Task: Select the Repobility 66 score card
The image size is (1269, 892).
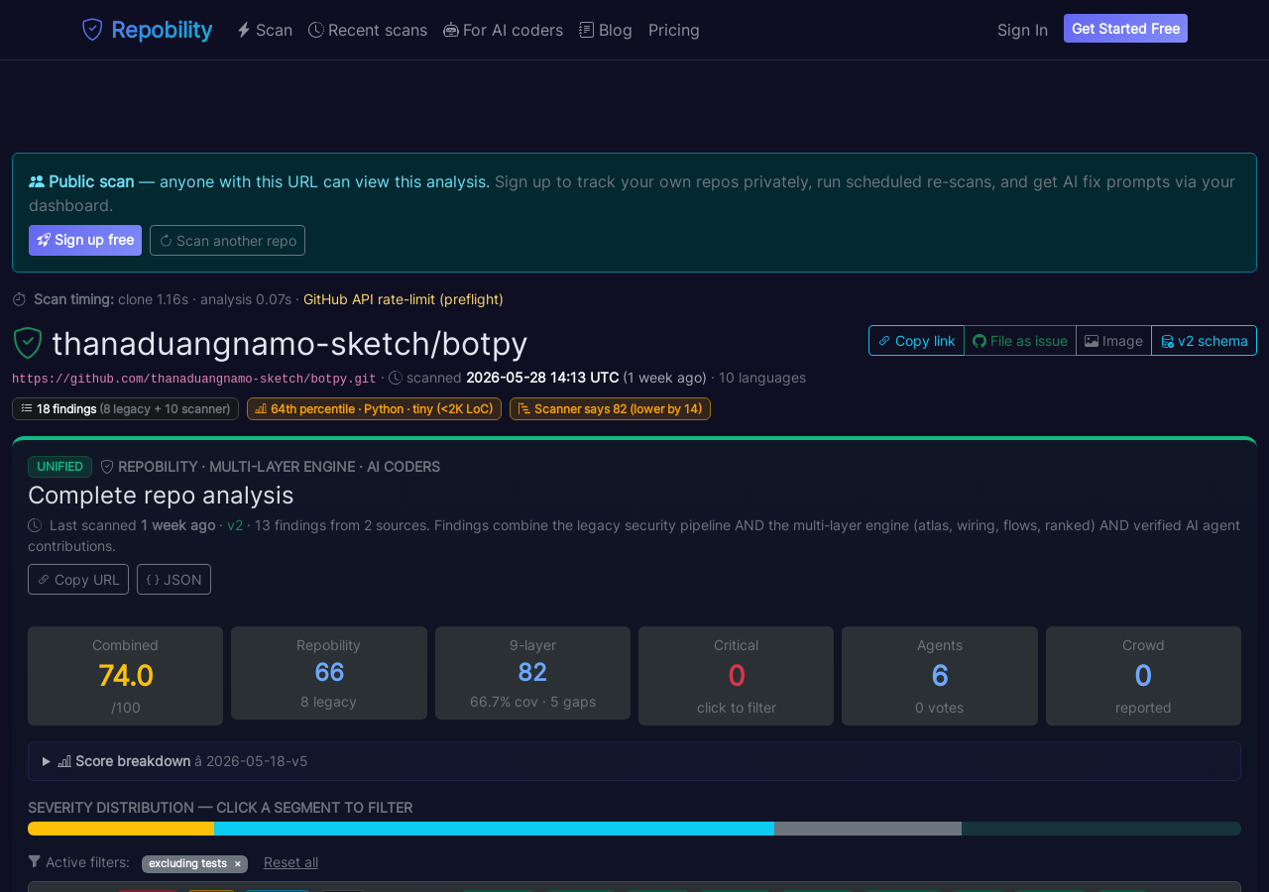Action: coord(329,673)
